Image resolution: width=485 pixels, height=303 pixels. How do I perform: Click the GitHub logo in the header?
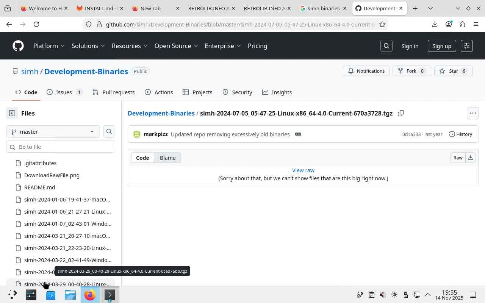point(18,46)
